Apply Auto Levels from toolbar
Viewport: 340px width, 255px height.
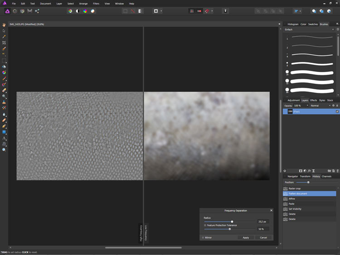70,11
